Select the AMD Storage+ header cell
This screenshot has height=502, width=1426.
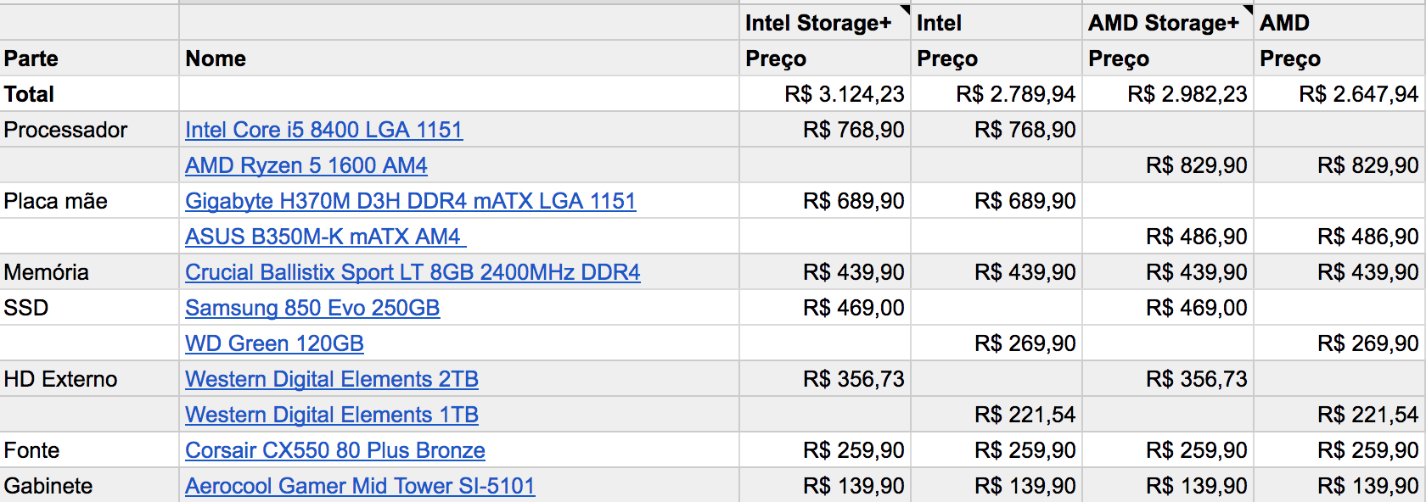tap(1167, 23)
